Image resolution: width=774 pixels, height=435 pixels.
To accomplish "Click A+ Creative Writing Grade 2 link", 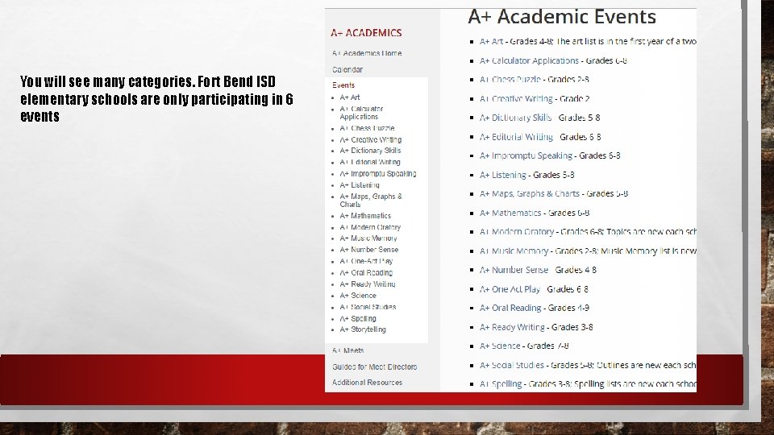I will 516,98.
